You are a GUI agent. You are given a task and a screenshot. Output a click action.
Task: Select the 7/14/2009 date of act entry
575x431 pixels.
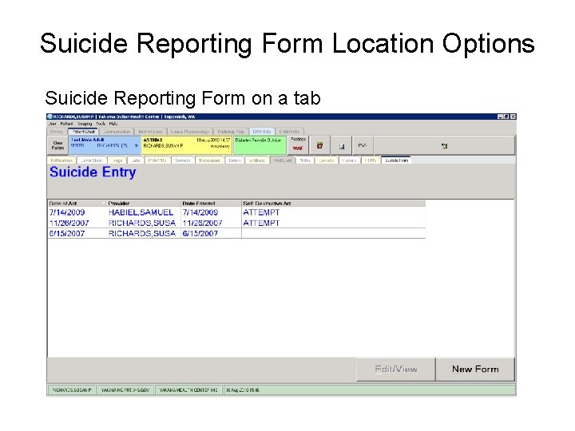67,212
